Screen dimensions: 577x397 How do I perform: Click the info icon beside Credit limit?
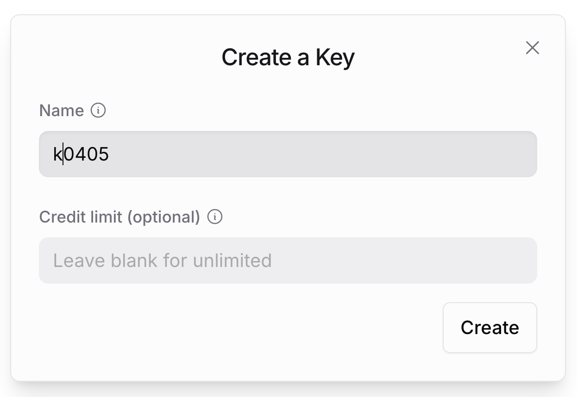(215, 217)
